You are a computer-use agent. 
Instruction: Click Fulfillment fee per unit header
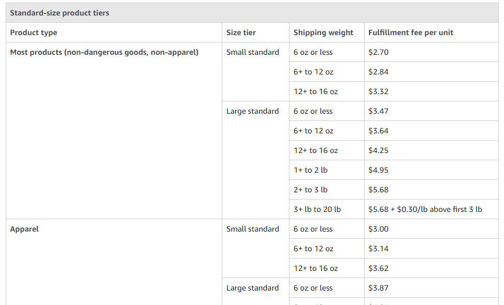pos(431,33)
